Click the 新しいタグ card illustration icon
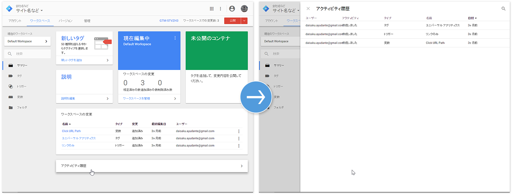 click(102, 43)
